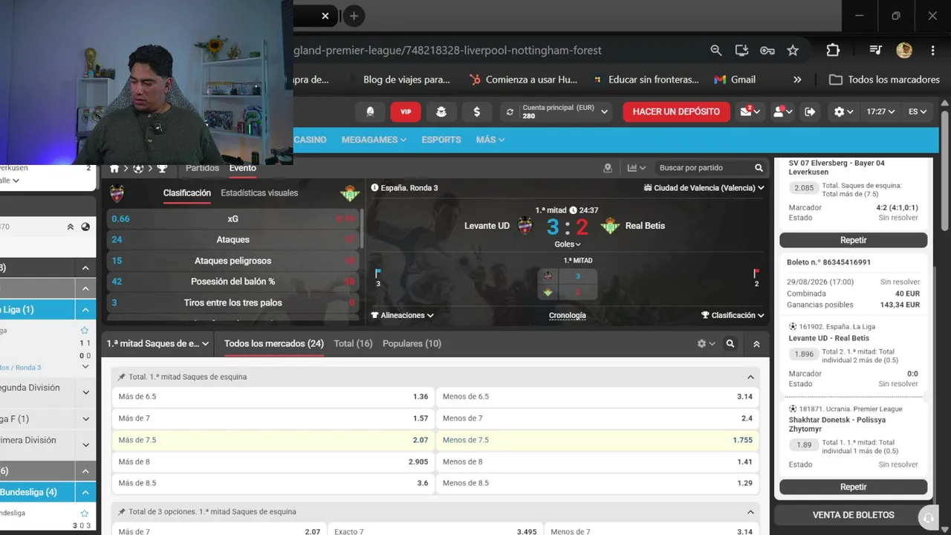Bookmark this page with the star icon
The width and height of the screenshot is (951, 535).
(x=793, y=51)
